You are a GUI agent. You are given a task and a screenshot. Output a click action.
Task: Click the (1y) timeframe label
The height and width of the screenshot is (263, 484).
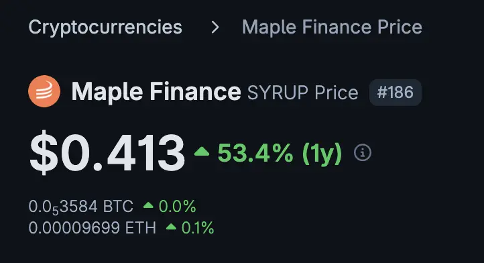[x=322, y=153]
